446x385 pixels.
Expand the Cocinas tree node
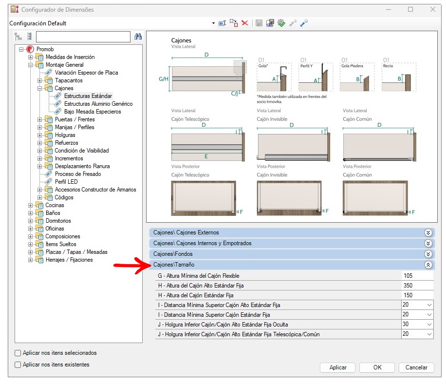30,205
